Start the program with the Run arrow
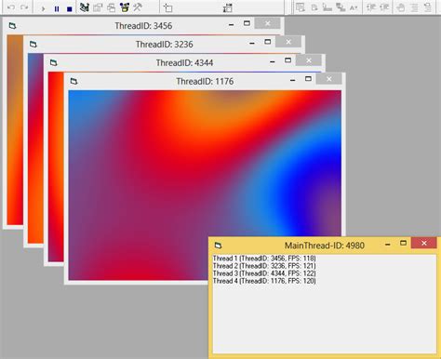Image resolution: width=441 pixels, height=359 pixels. (x=43, y=8)
